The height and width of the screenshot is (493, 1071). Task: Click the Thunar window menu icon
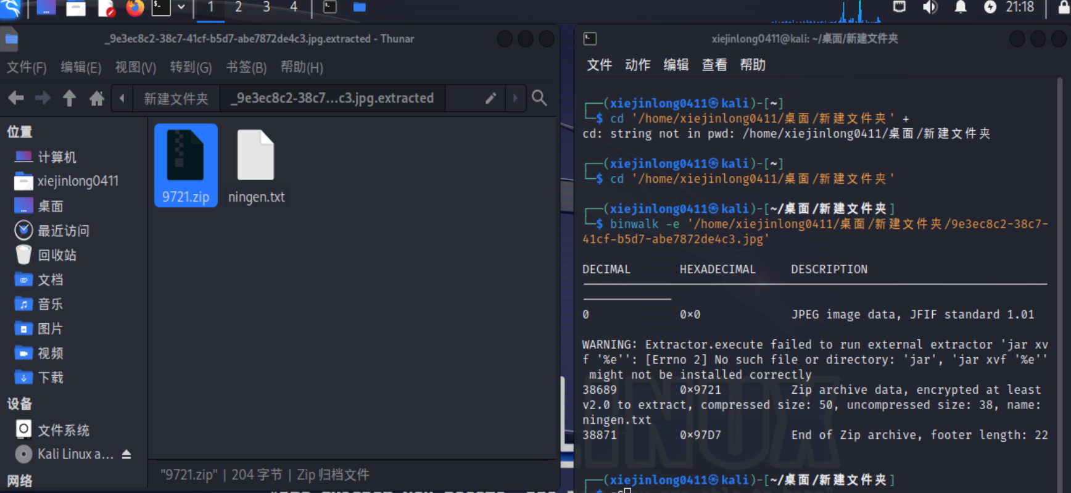tap(11, 39)
